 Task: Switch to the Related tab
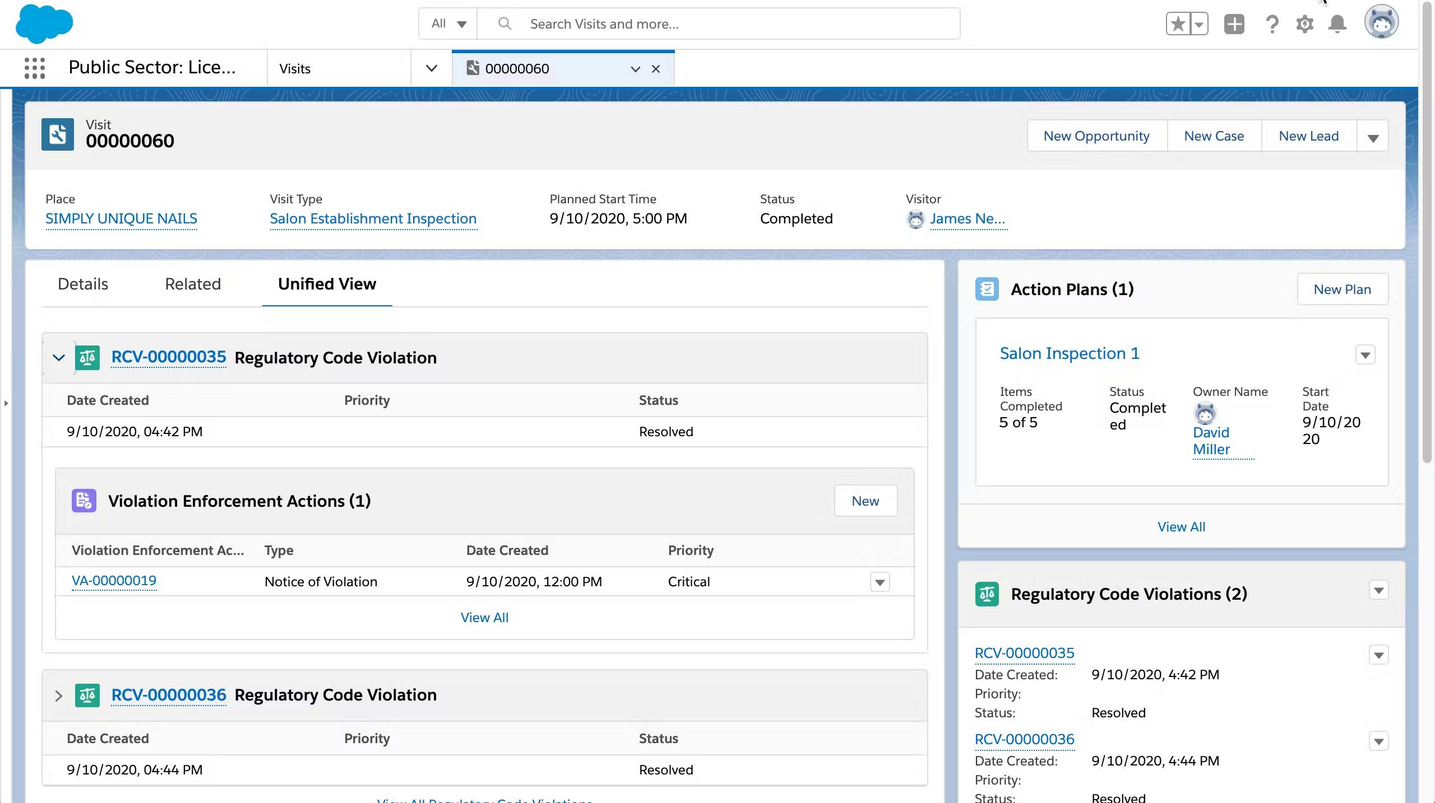(193, 284)
